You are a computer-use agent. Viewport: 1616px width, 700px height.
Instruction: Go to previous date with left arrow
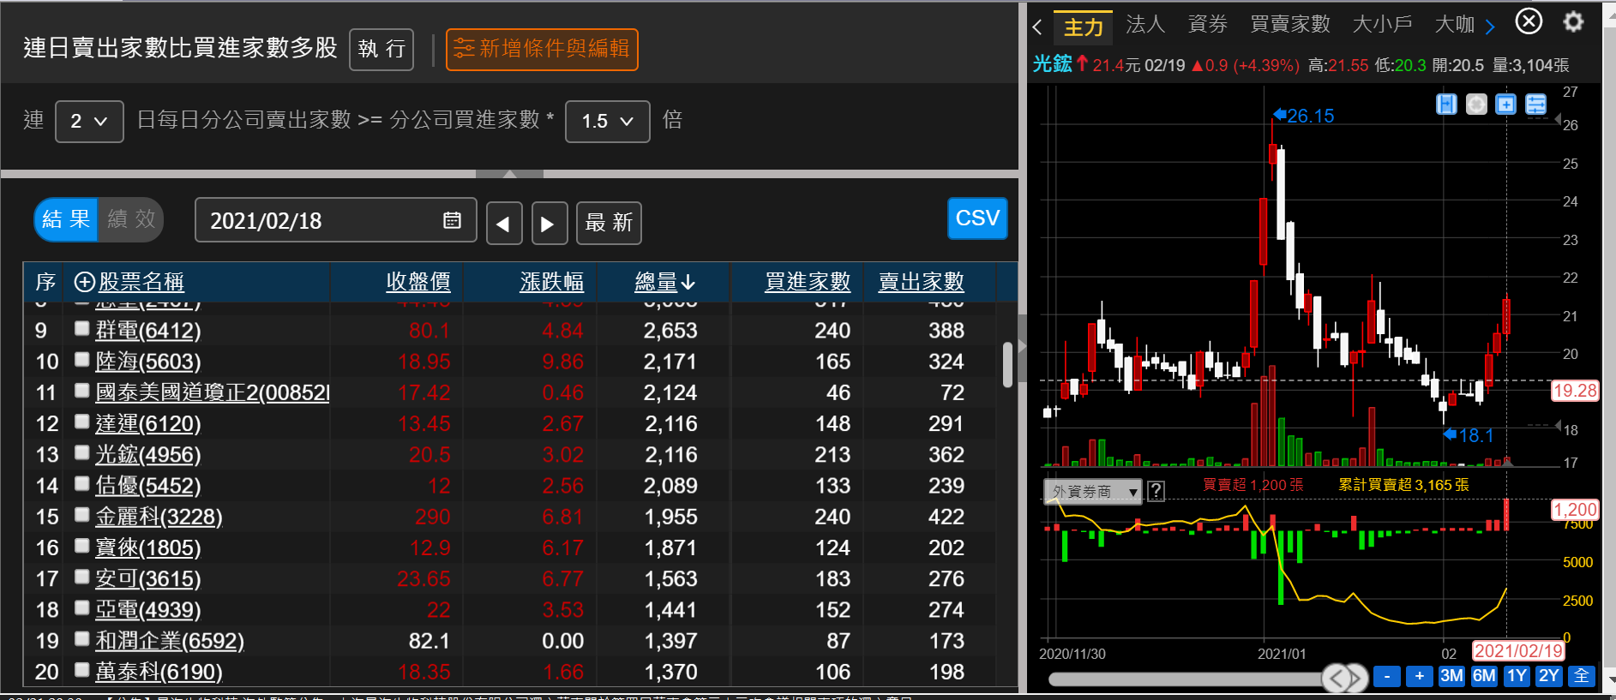tap(504, 224)
